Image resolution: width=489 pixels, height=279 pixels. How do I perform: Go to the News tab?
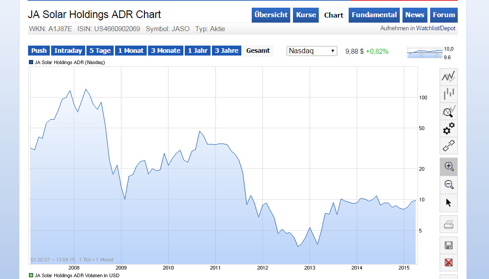(x=415, y=15)
